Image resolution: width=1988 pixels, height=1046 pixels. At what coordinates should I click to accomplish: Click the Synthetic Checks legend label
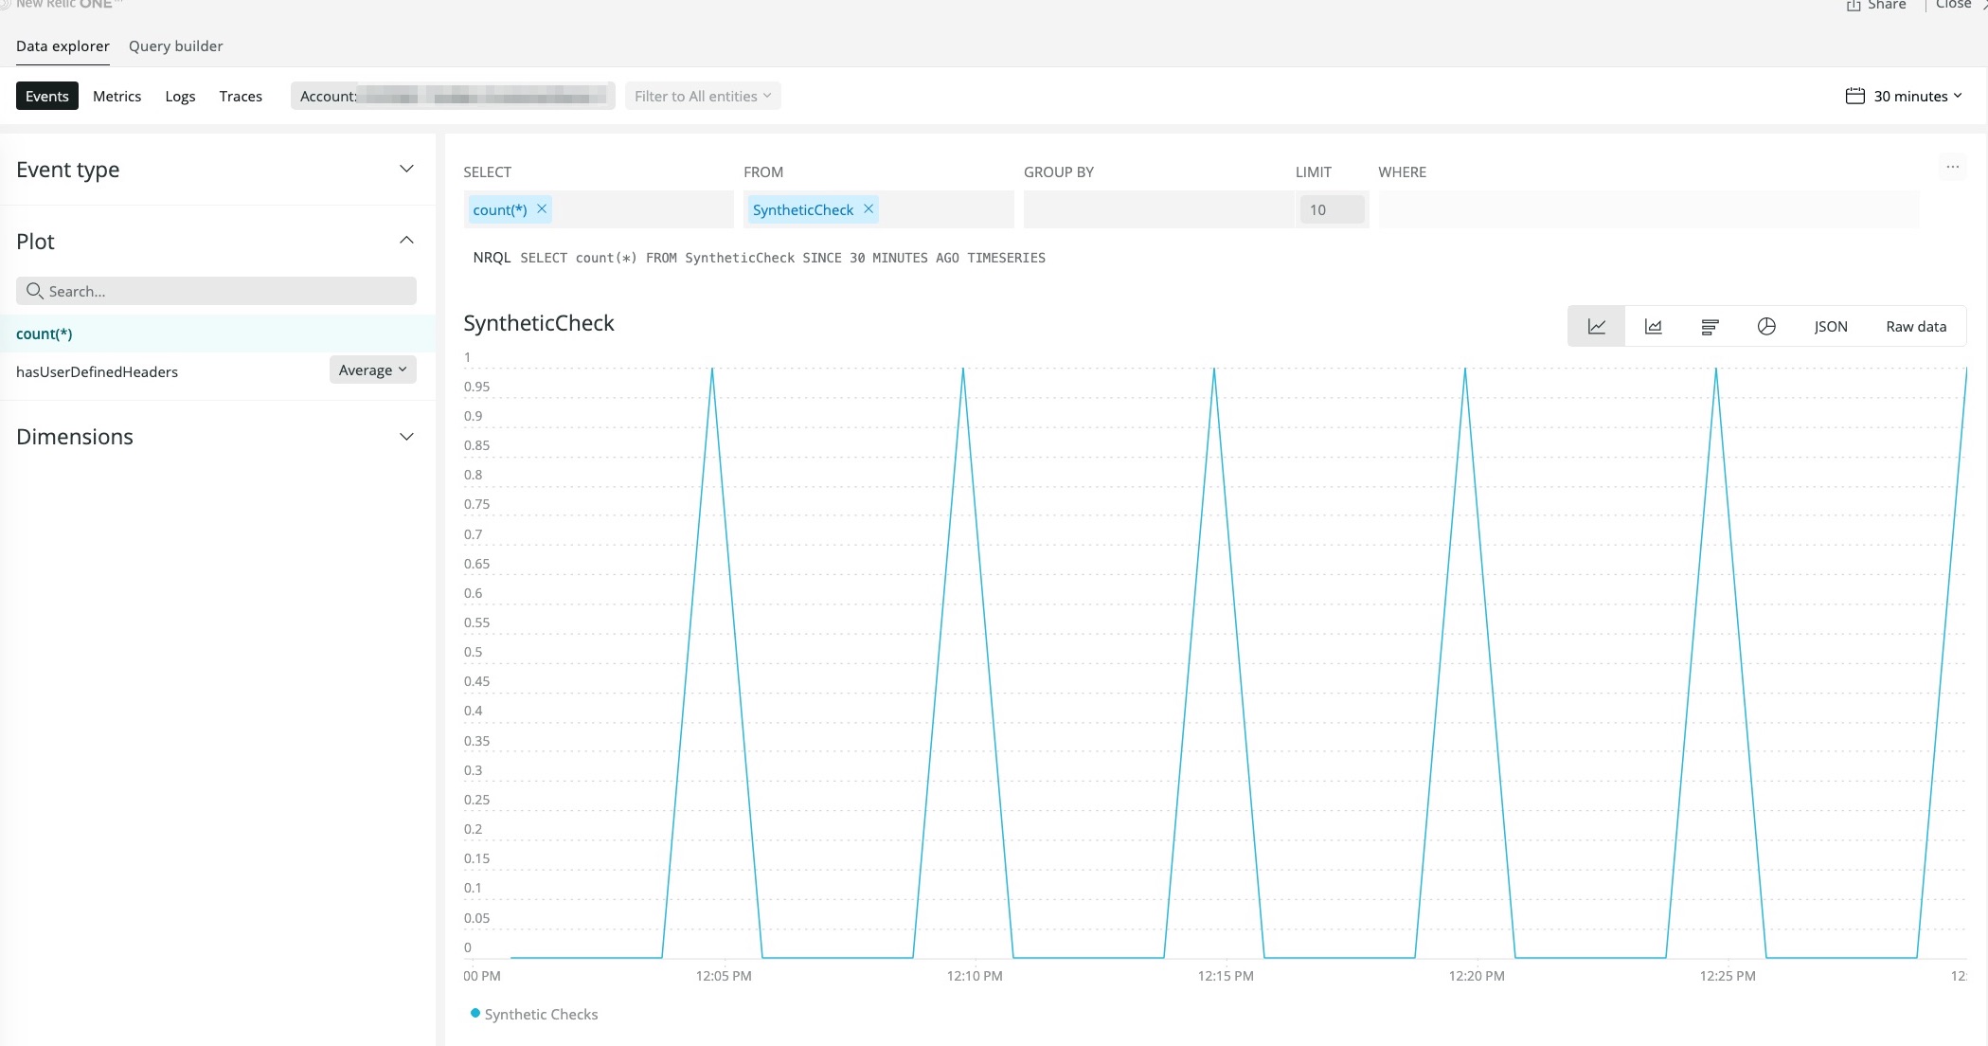click(541, 1014)
